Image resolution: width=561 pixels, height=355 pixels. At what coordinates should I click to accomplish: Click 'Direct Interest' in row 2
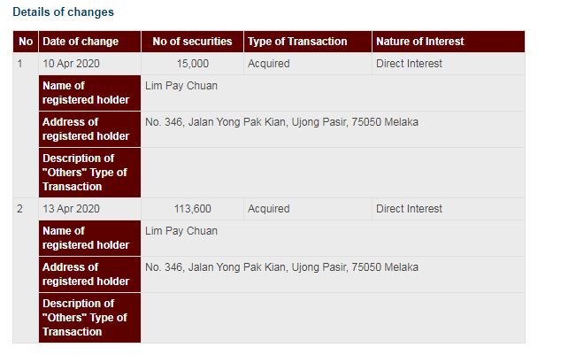tap(409, 209)
